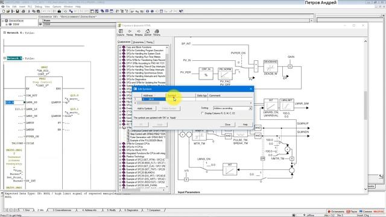
Task: Open the Debug menu
Action: 39,7
